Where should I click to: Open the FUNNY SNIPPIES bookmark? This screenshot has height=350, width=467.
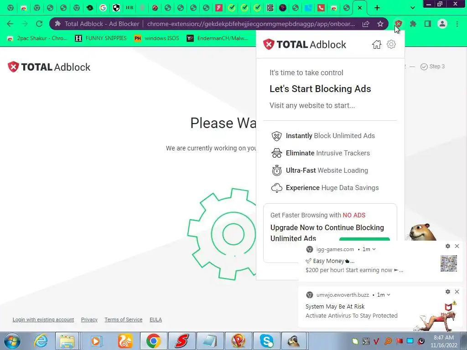click(101, 38)
